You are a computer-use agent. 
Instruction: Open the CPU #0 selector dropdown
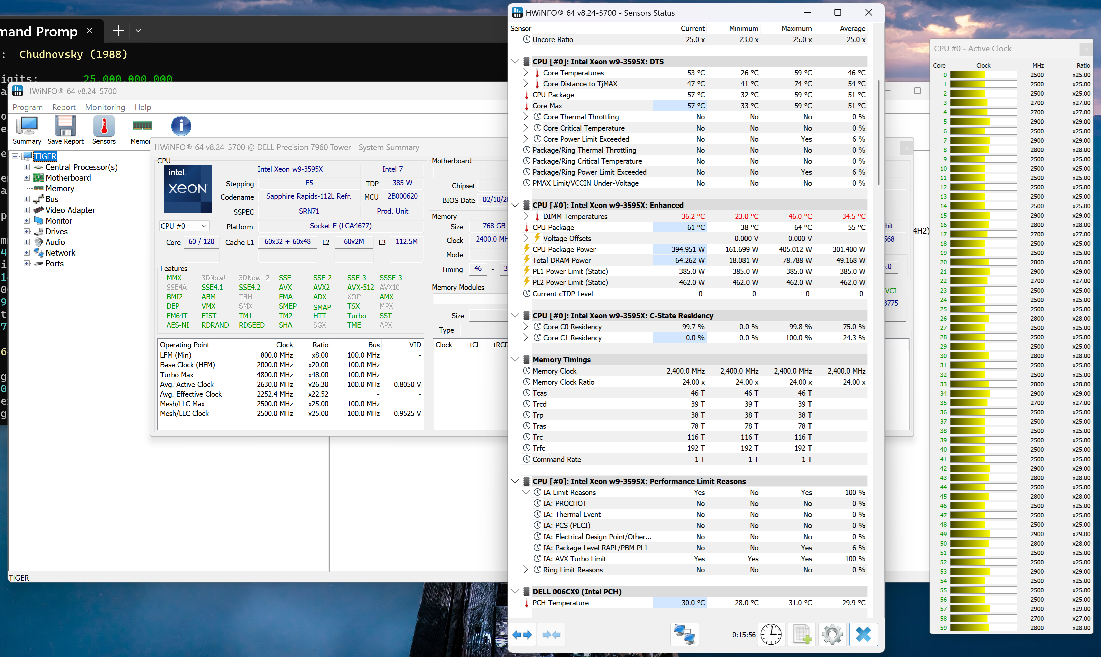pyautogui.click(x=184, y=226)
